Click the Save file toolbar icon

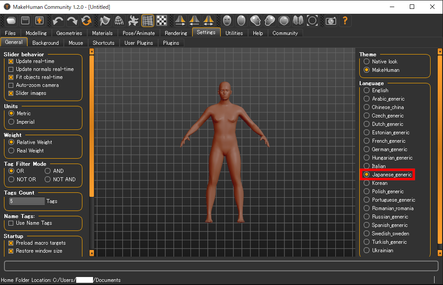[x=25, y=20]
